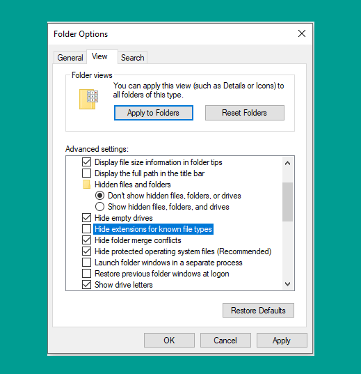Switch to the General tab
361x374 pixels.
[x=70, y=58]
